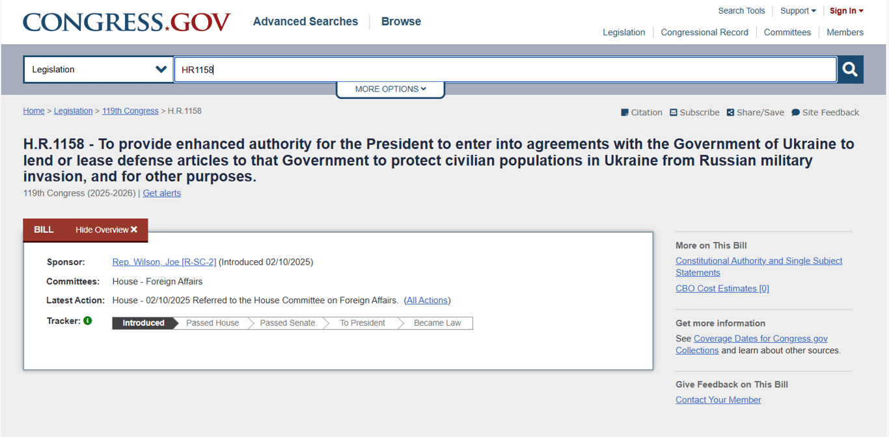The width and height of the screenshot is (889, 437).
Task: Click the Subscribe envelope icon
Action: (674, 113)
